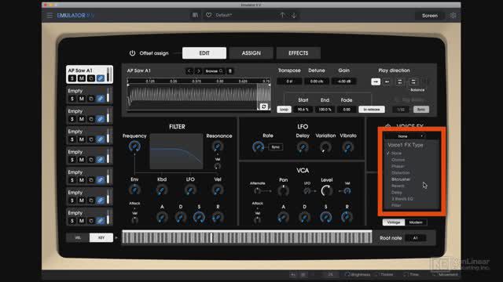Screen dimensions: 503x282
Task: Go to next preset with the down arrow
Action: click(293, 15)
